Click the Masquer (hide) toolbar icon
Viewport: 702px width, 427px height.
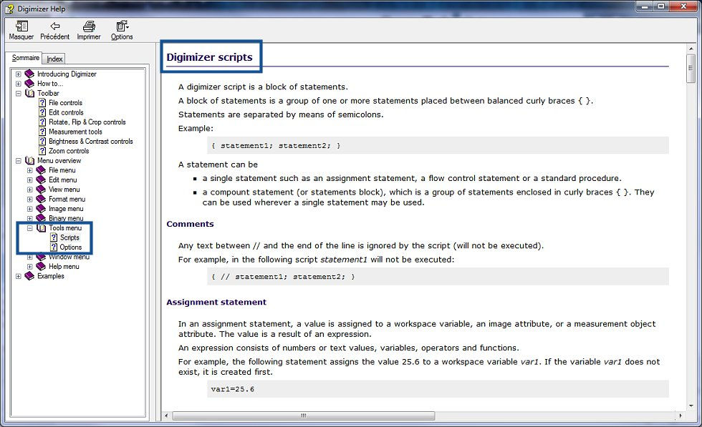21,26
